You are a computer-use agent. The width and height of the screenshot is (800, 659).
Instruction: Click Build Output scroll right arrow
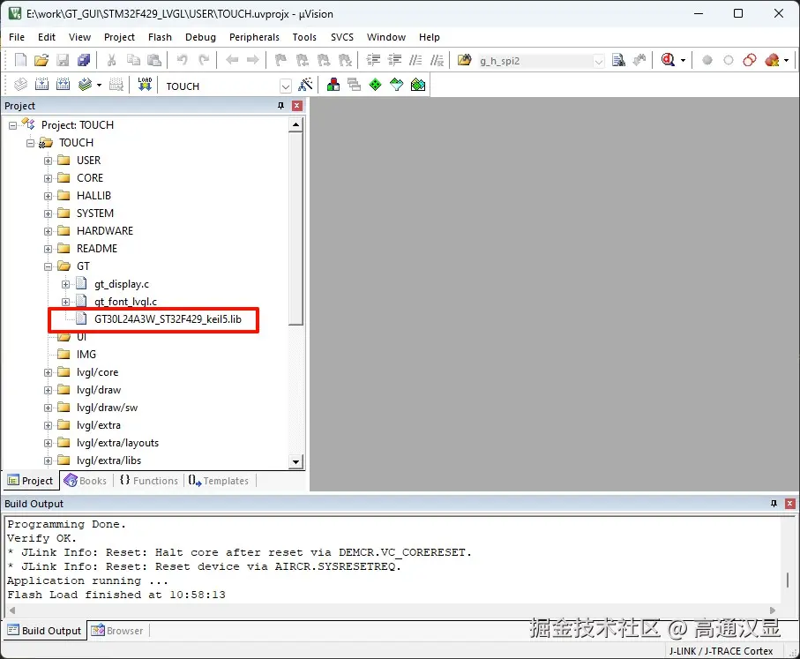773,610
